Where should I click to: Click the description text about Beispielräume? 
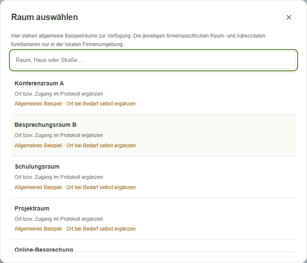138,40
